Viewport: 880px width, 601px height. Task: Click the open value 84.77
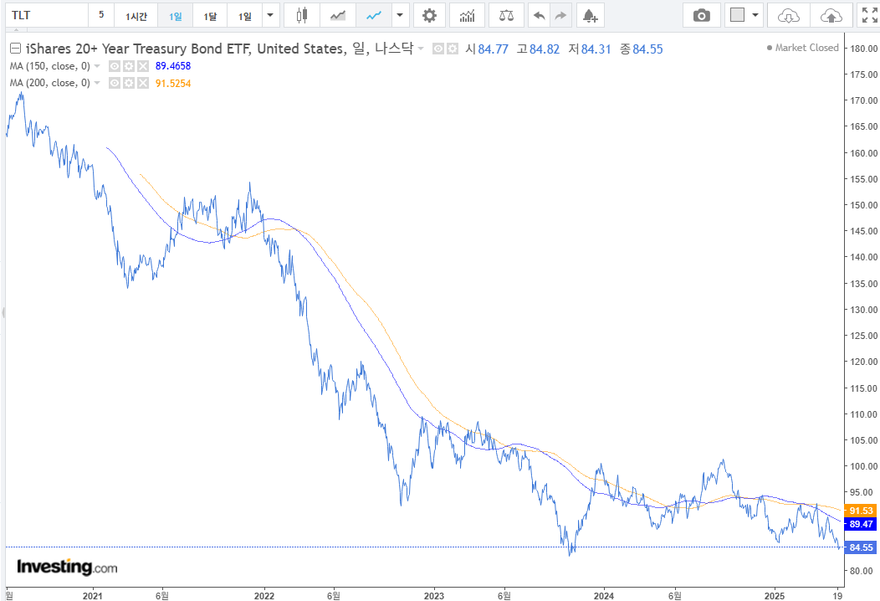pyautogui.click(x=493, y=49)
